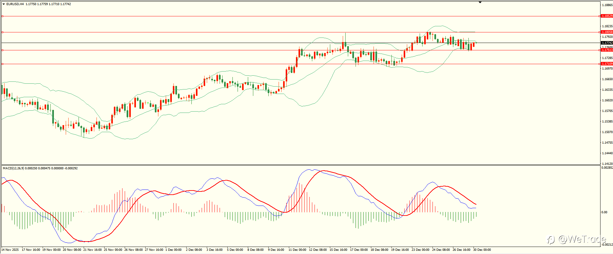The image size is (613, 254).
Task: Select the chart shift triangle marker at top
Action: 480,2
